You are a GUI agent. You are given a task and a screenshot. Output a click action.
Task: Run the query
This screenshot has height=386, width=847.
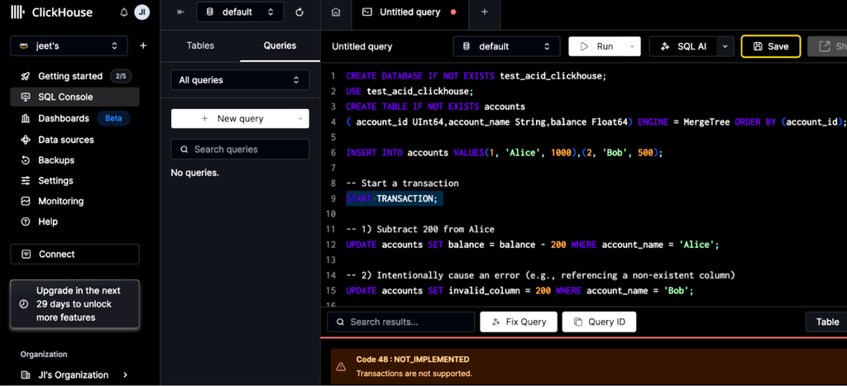pos(597,46)
